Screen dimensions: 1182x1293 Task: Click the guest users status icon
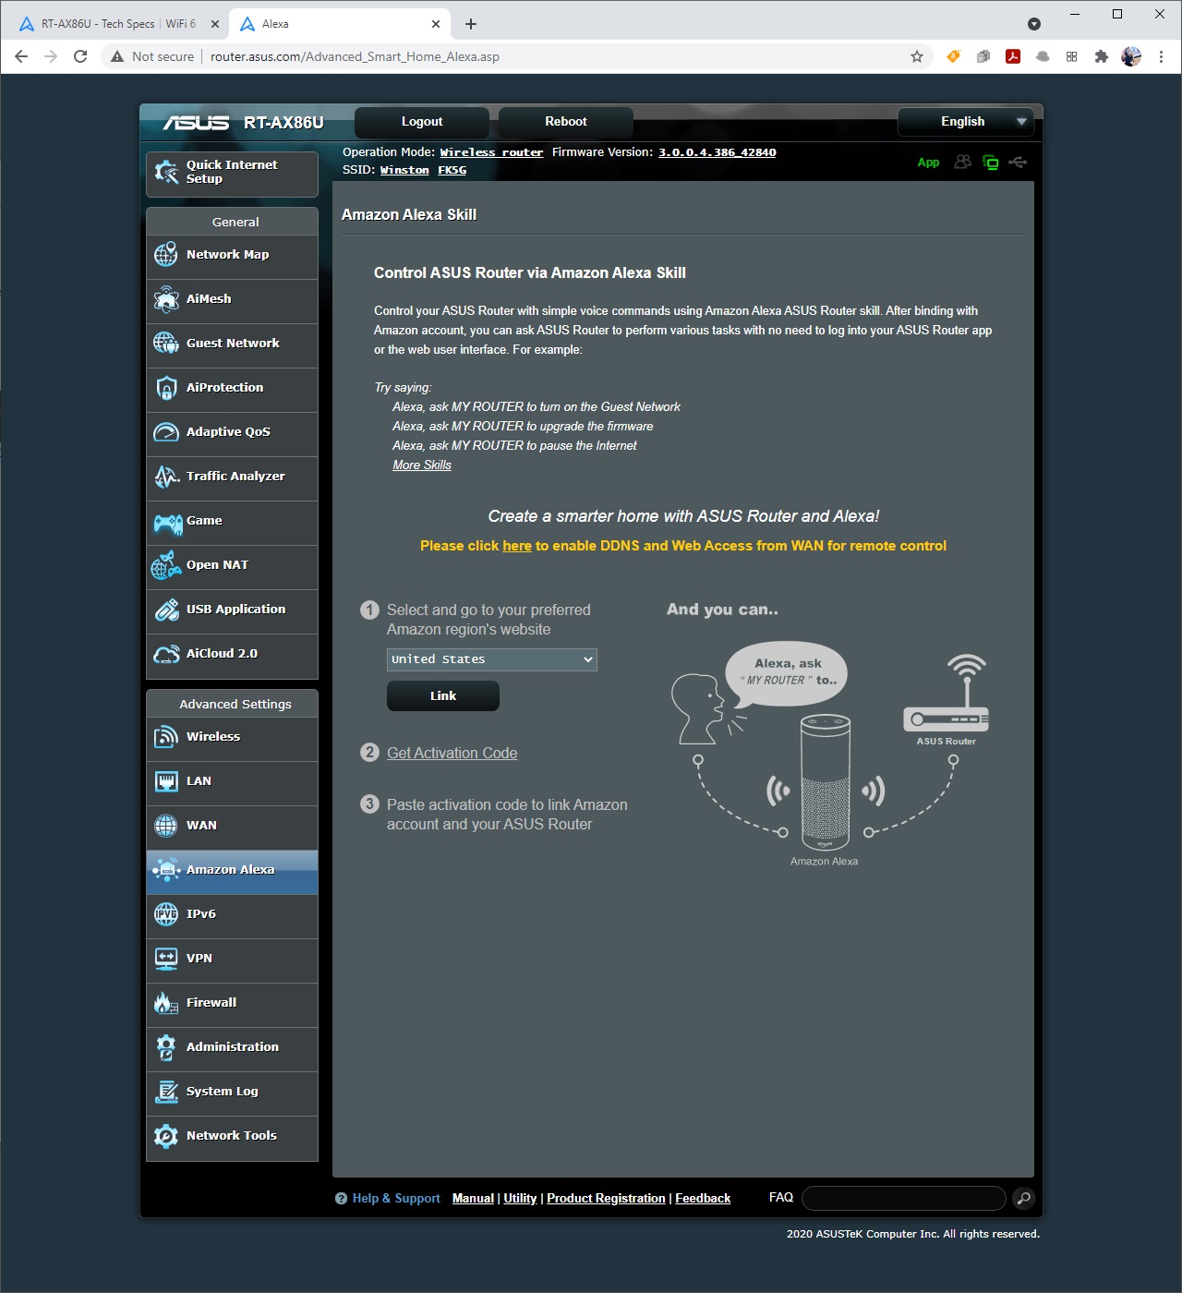pyautogui.click(x=963, y=163)
